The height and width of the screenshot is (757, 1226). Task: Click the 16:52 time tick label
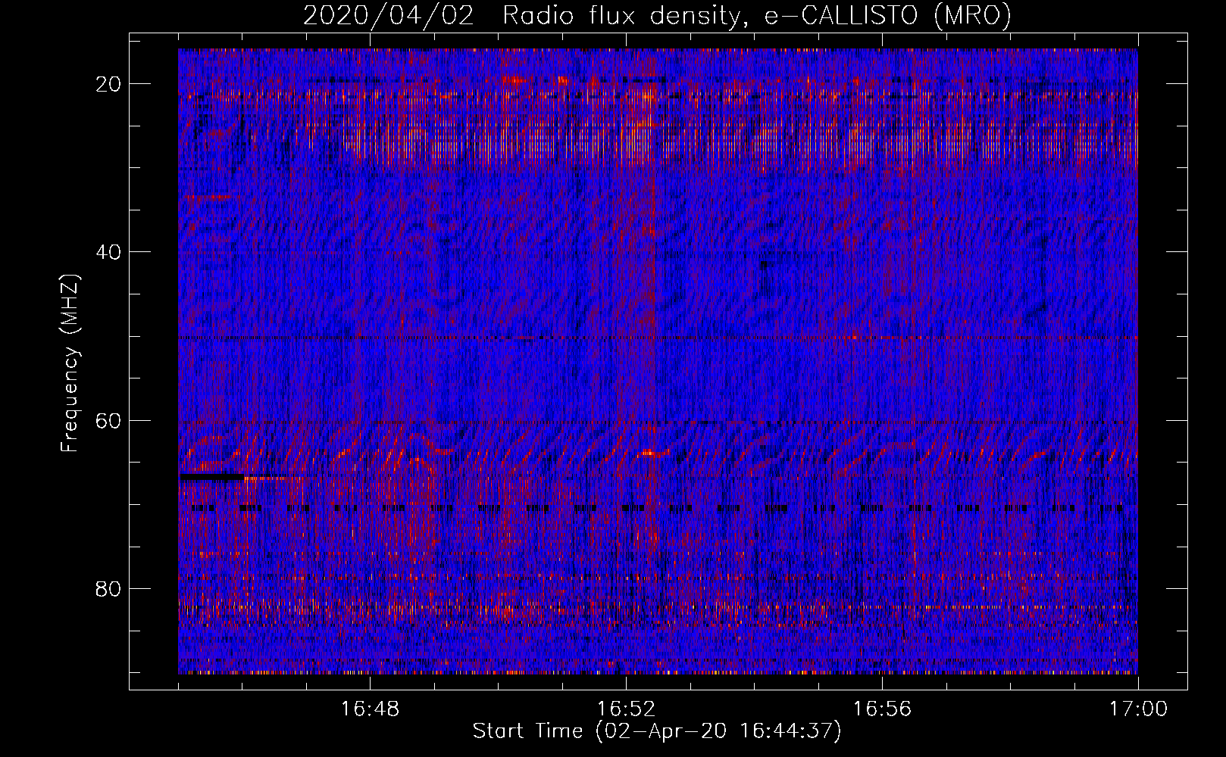[x=626, y=709]
